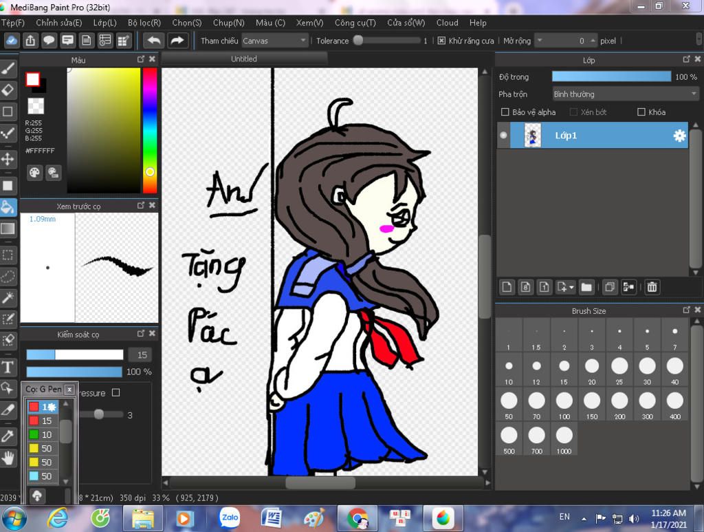Open the Tham chiếu Canvas dropdown
The height and width of the screenshot is (532, 704).
pyautogui.click(x=275, y=41)
